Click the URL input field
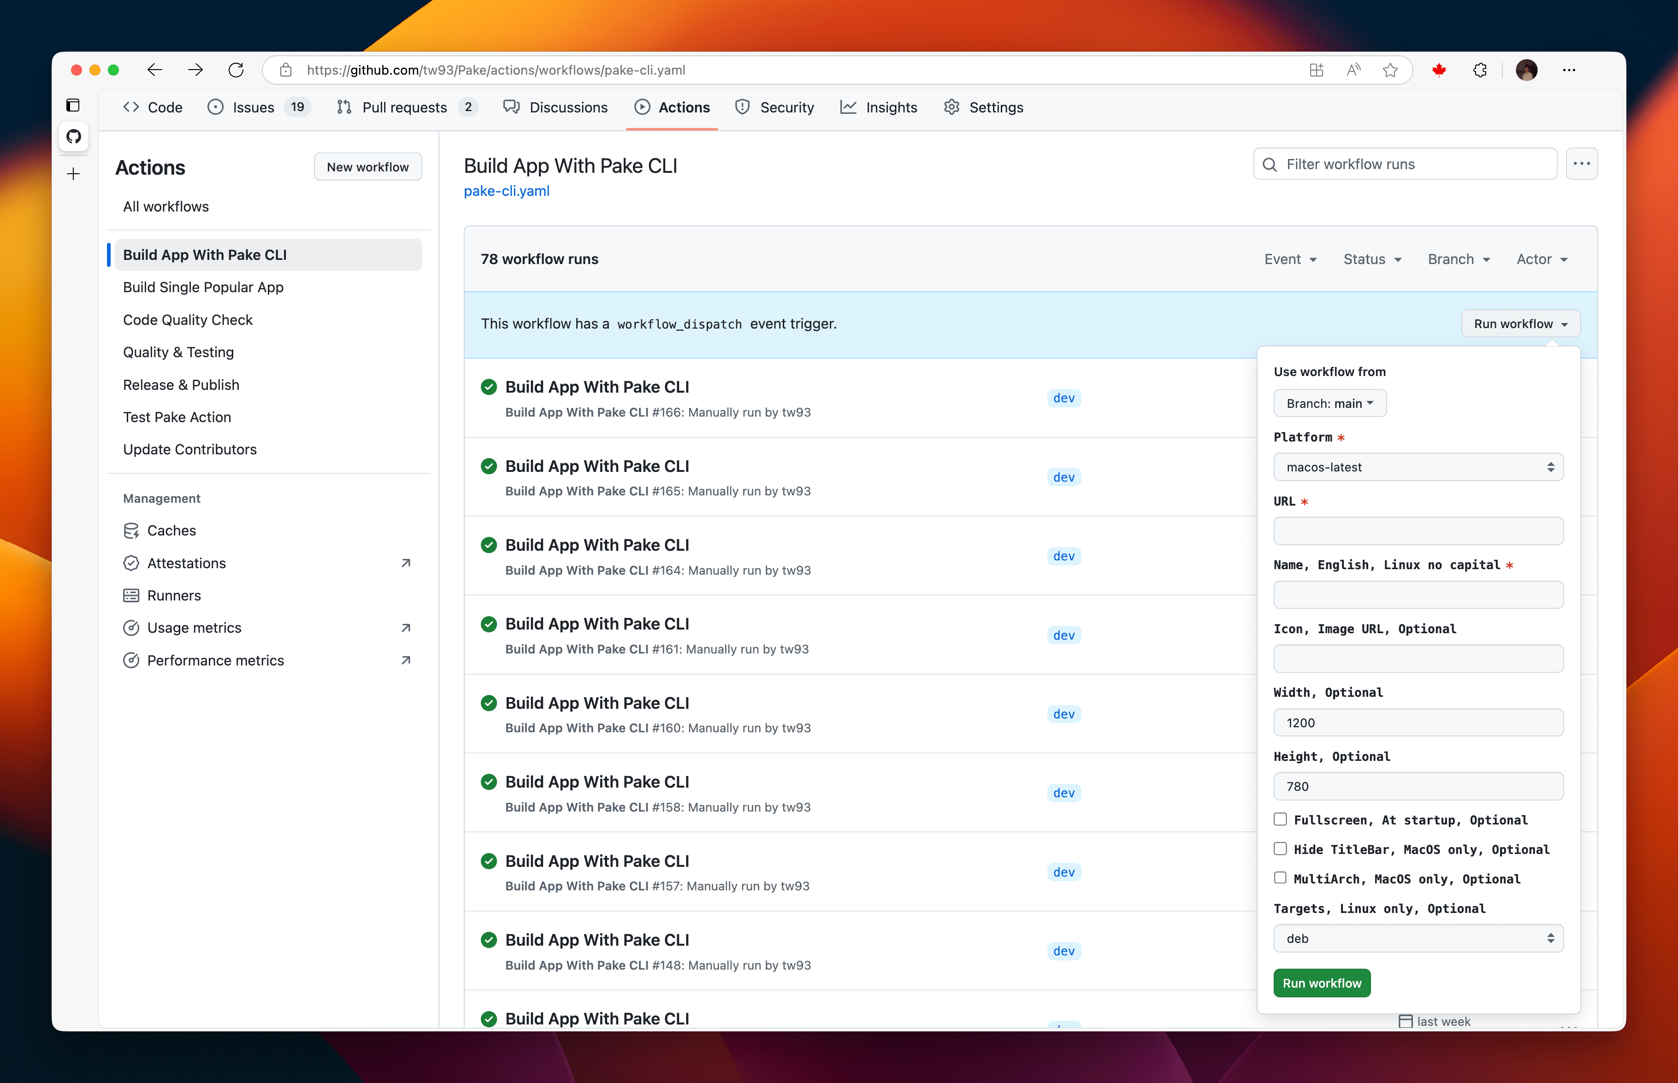 click(x=1418, y=531)
